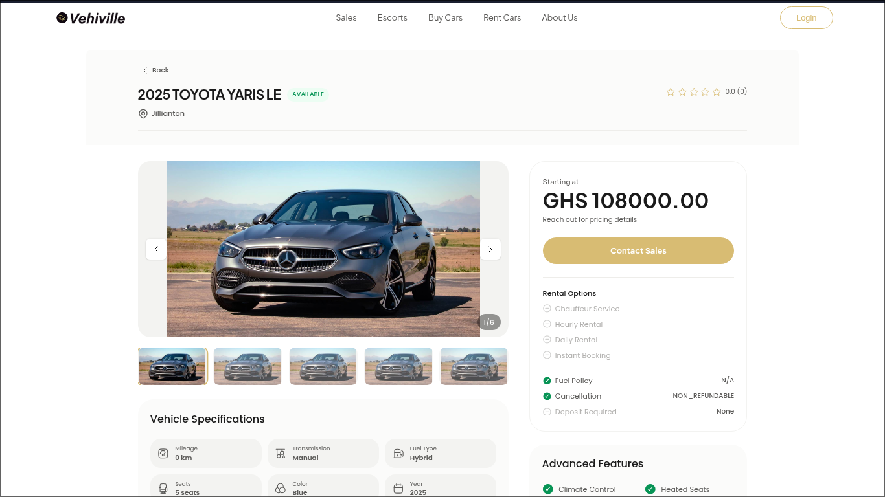Click the 2025 TOYOTA YARIS LE title
Image resolution: width=885 pixels, height=497 pixels.
pyautogui.click(x=209, y=94)
